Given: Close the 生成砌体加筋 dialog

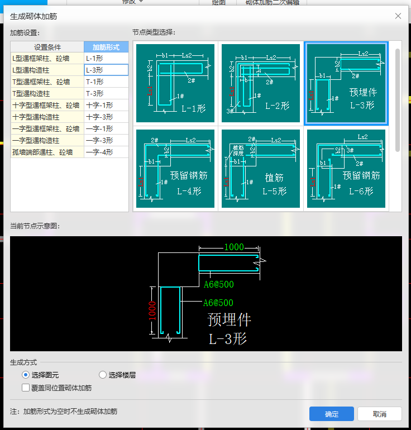Looking at the screenshot, I should pos(398,16).
